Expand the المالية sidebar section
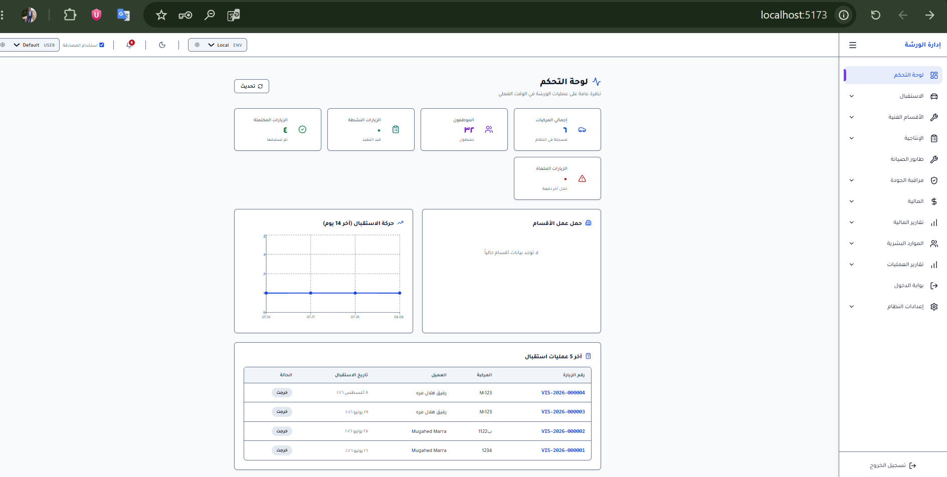The width and height of the screenshot is (947, 477). tap(893, 201)
